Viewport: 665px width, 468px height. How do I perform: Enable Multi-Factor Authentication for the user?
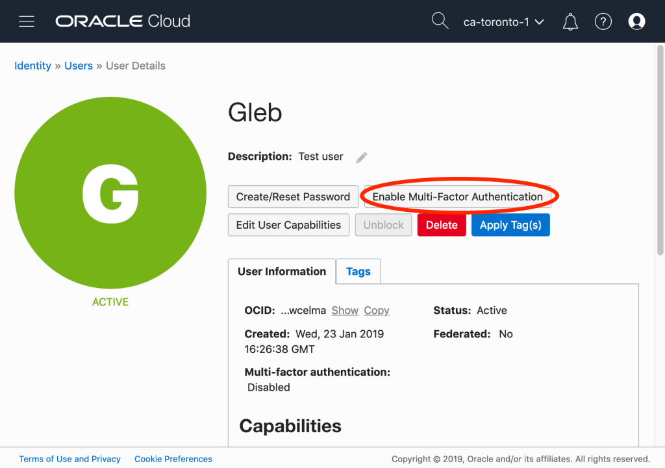[x=457, y=196]
